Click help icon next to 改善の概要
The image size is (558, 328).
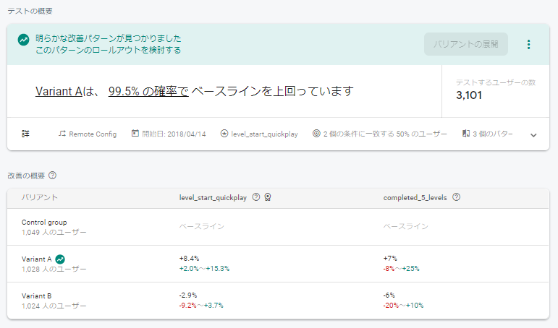click(53, 175)
